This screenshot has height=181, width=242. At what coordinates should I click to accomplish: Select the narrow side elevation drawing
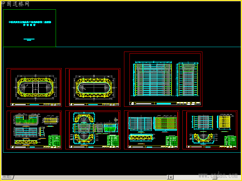[187, 79]
